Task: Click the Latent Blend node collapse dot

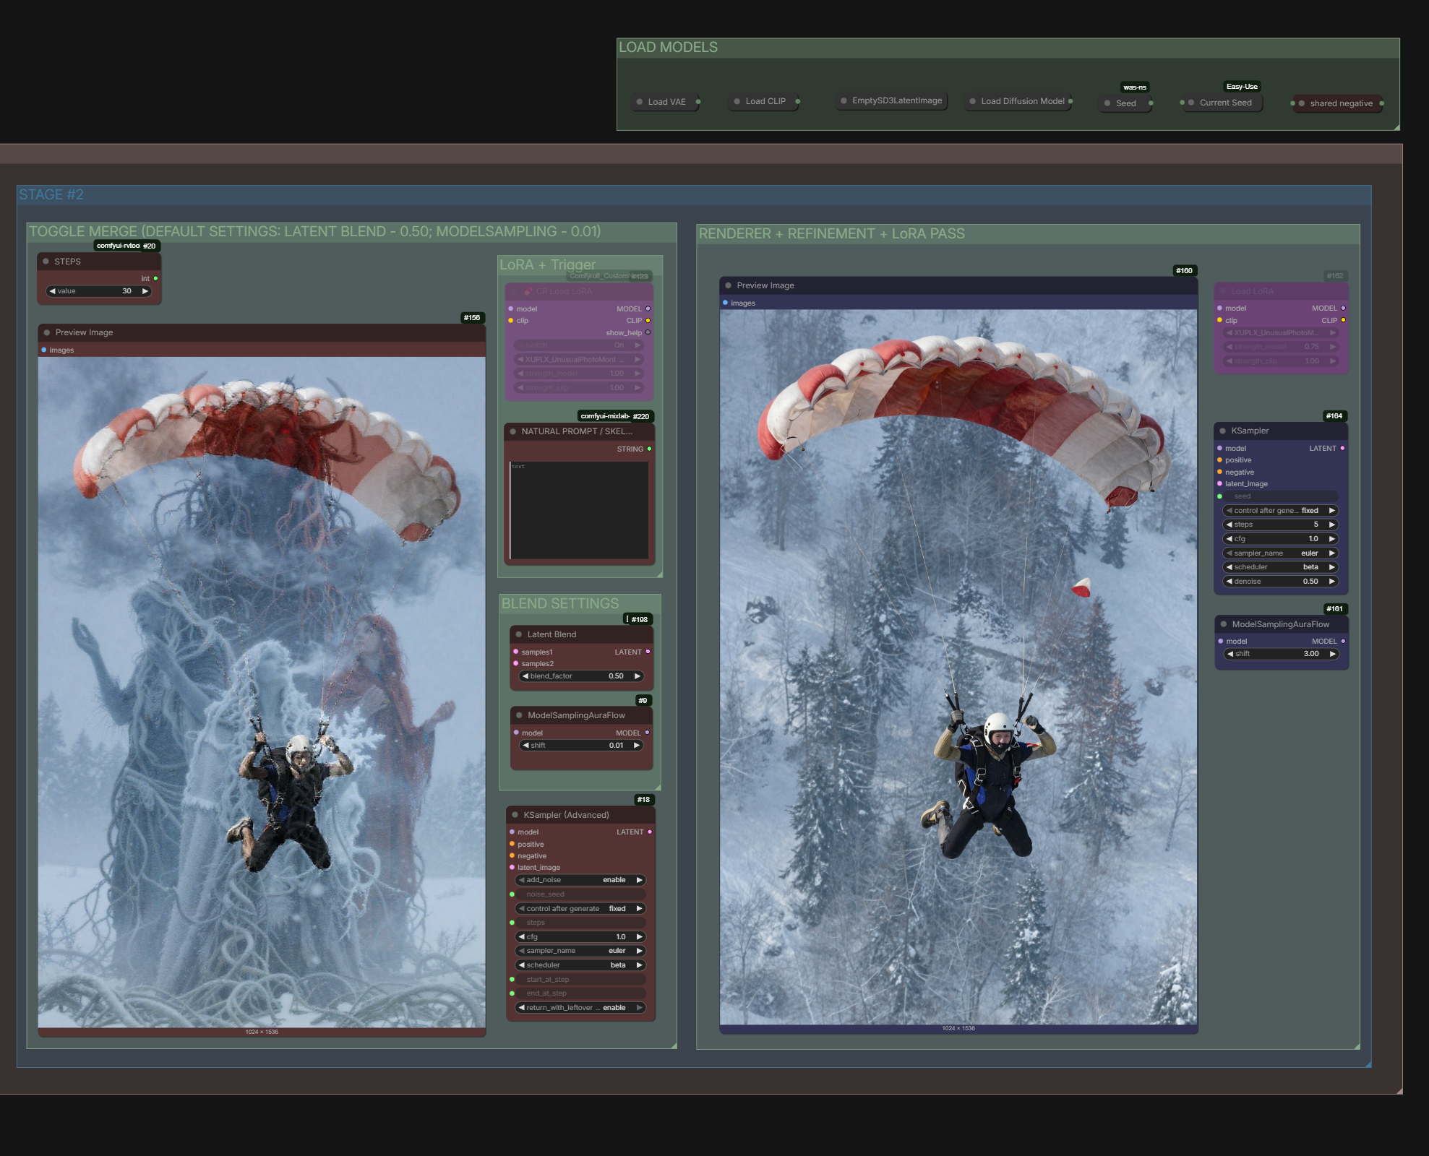Action: (519, 634)
